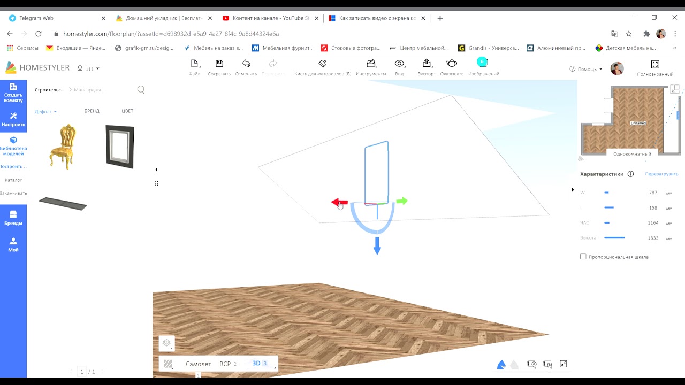The height and width of the screenshot is (385, 685).
Task: Switch to the Самолет plane view
Action: [198, 364]
